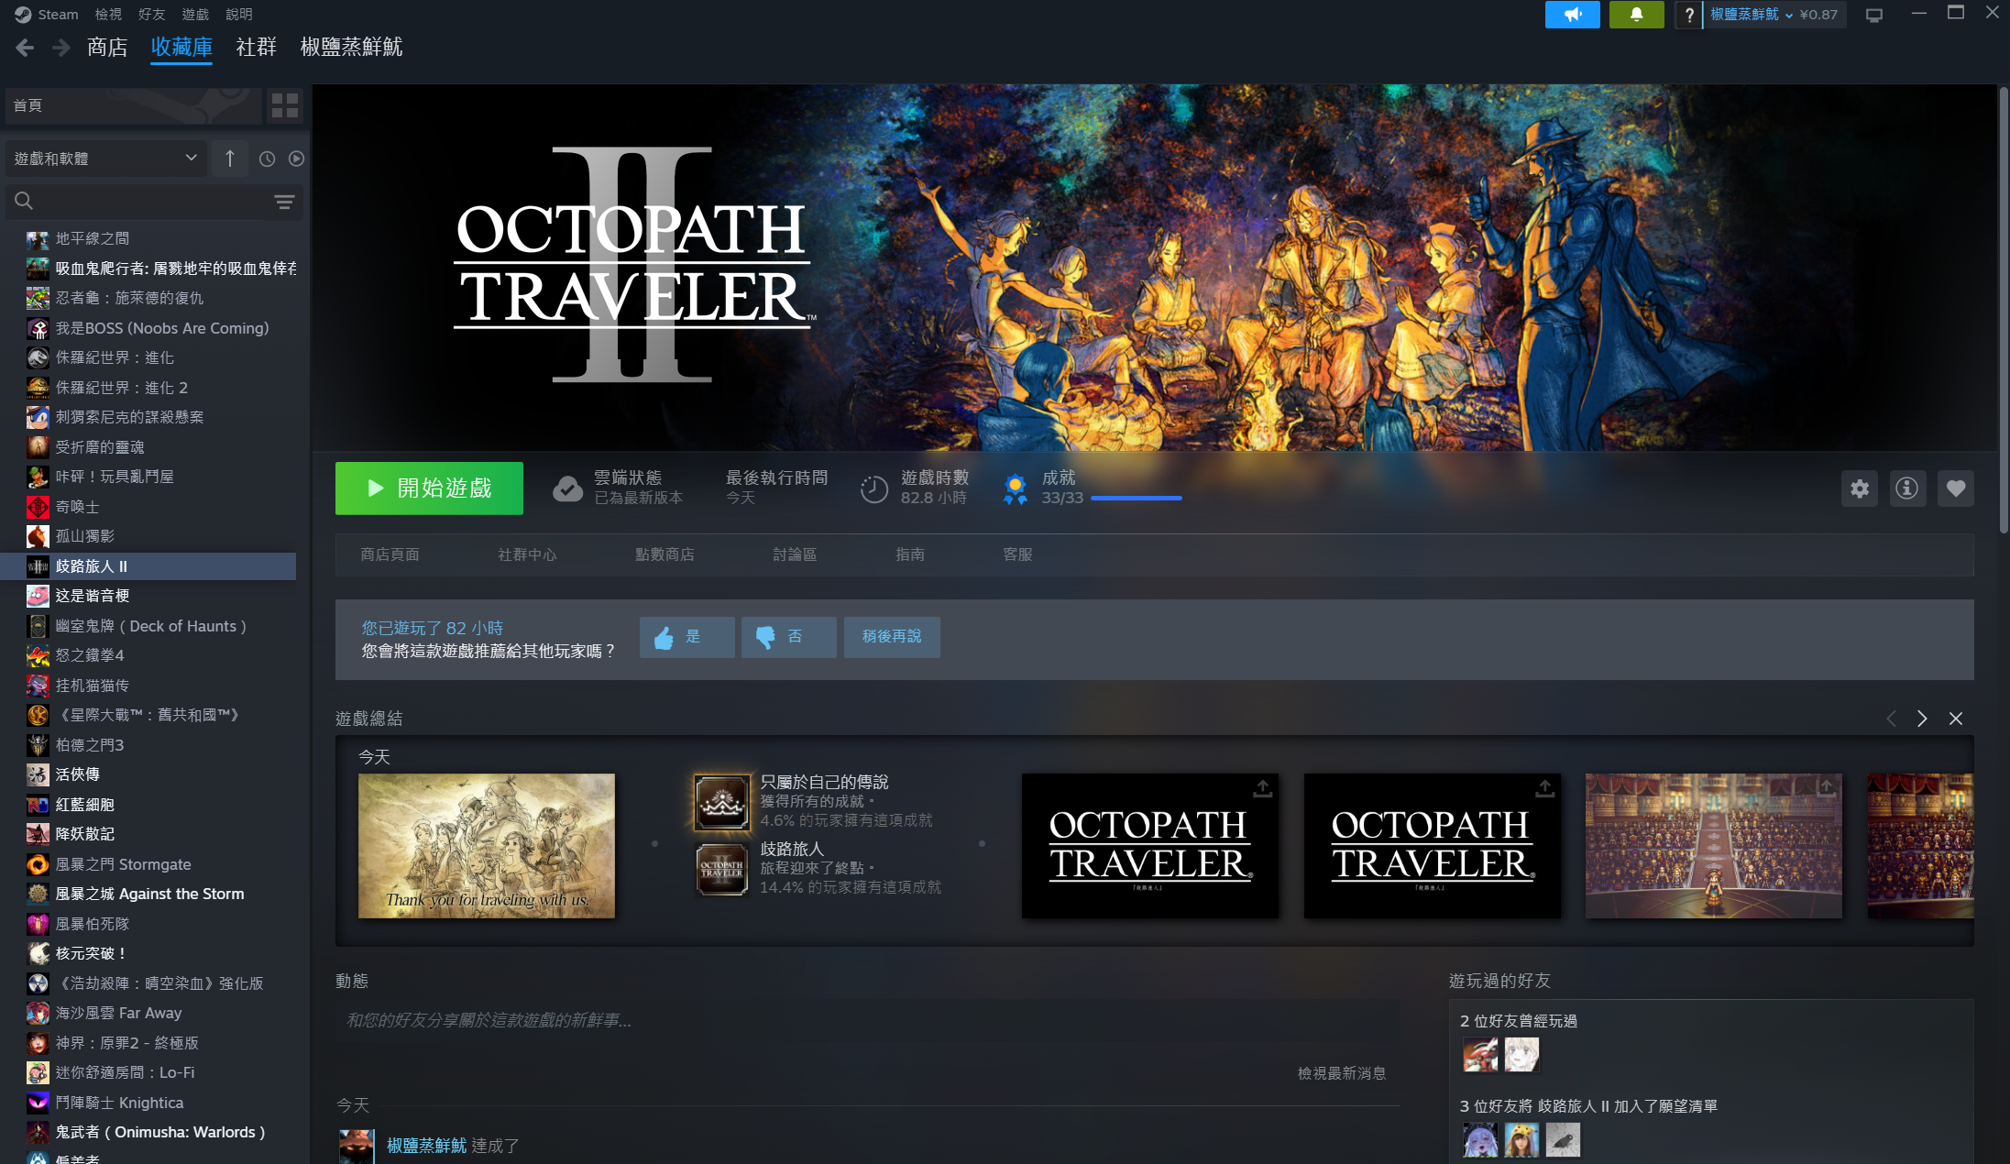The width and height of the screenshot is (2010, 1164).
Task: Open the crown achievement icon
Action: pos(721,802)
